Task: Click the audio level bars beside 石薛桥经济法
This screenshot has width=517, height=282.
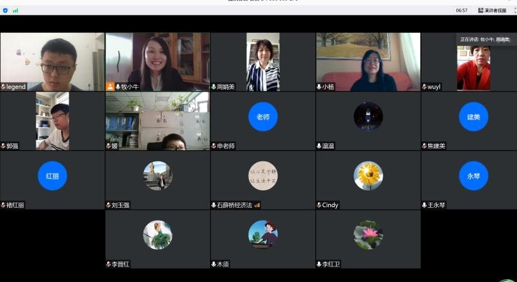Action: pyautogui.click(x=257, y=205)
